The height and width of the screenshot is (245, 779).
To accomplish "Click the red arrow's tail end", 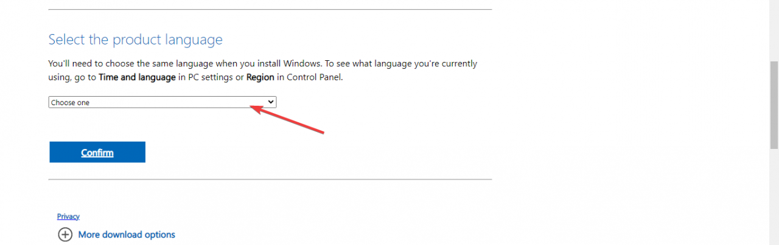I will (323, 133).
